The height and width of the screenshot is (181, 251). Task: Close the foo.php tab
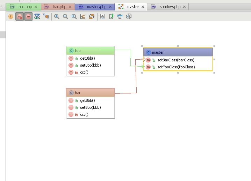[36, 7]
